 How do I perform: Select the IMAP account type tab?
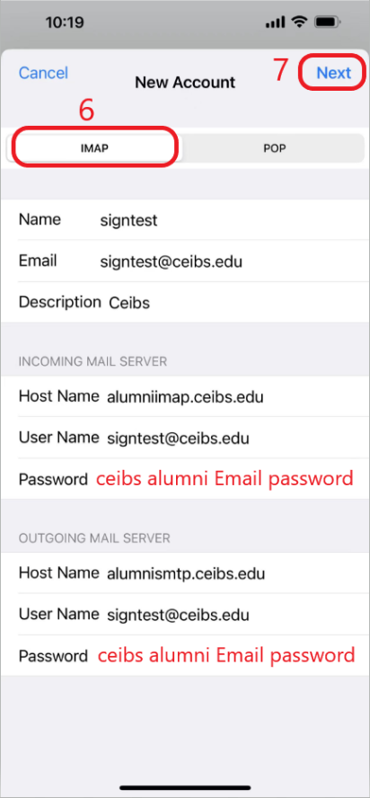point(95,148)
